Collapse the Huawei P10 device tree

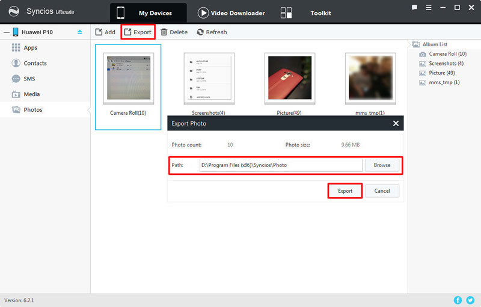tap(7, 32)
